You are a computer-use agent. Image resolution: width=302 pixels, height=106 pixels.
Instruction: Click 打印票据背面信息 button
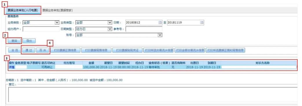point(96,50)
